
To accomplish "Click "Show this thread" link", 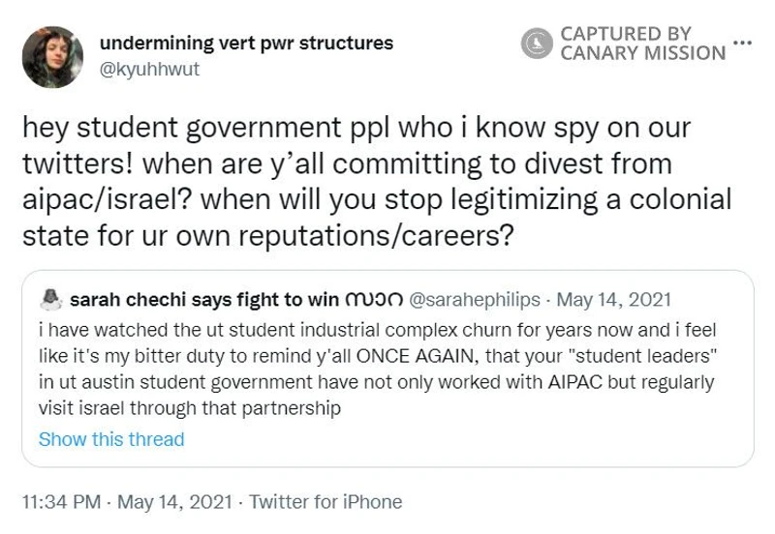I will pyautogui.click(x=111, y=439).
